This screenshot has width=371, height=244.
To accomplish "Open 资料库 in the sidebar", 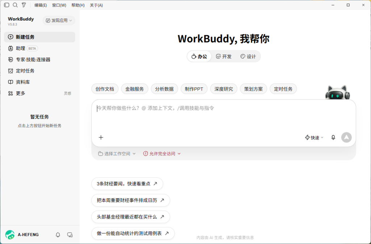I will tap(39, 82).
